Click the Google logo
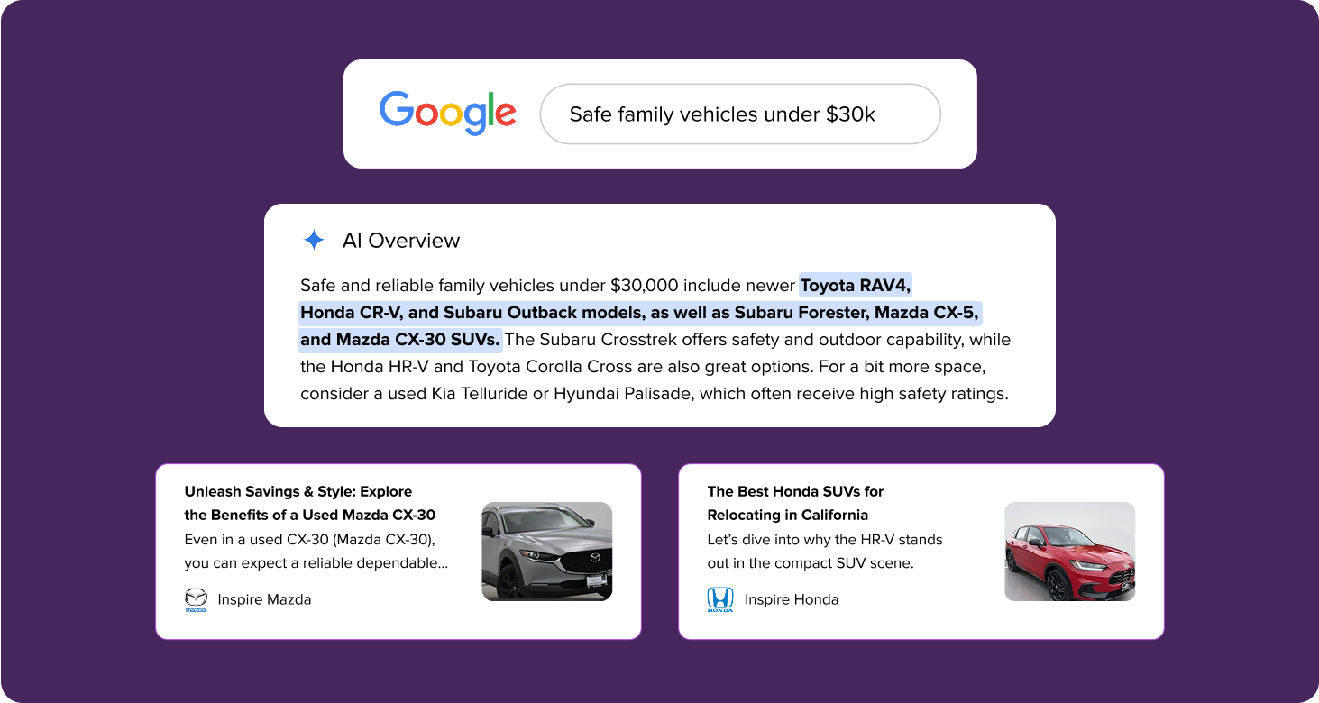This screenshot has height=703, width=1319. (x=447, y=114)
